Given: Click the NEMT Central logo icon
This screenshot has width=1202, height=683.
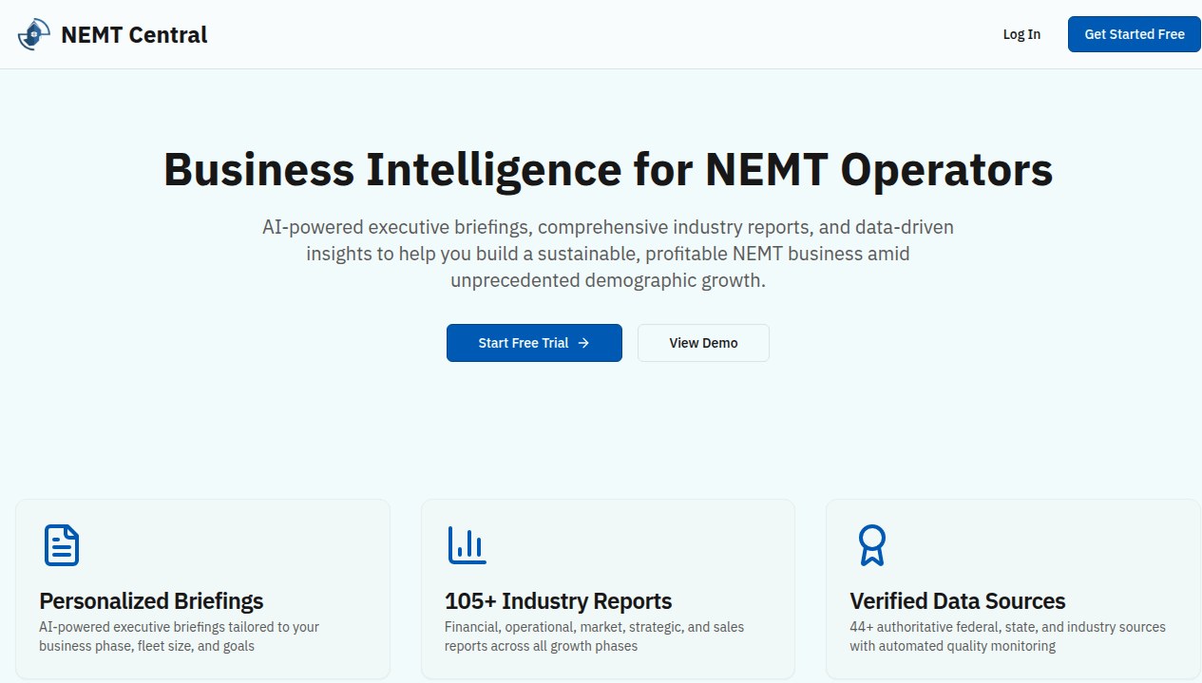Looking at the screenshot, I should point(33,35).
